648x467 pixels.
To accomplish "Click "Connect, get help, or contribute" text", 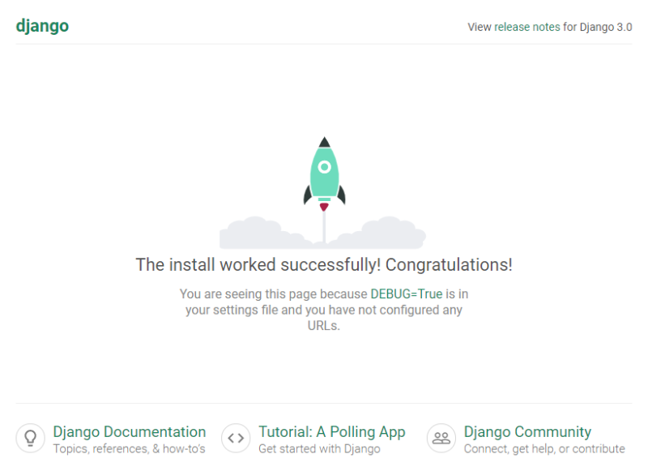I will click(544, 449).
